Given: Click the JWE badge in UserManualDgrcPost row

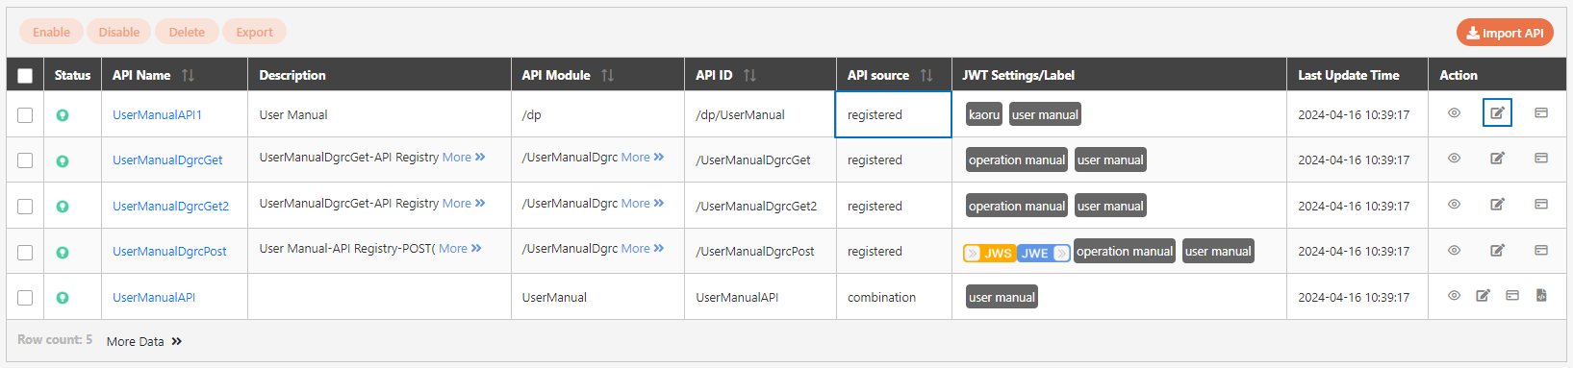Looking at the screenshot, I should pos(1044,253).
